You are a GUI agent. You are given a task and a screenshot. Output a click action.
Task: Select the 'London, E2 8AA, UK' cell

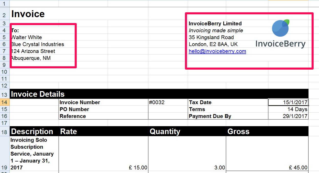click(x=213, y=44)
